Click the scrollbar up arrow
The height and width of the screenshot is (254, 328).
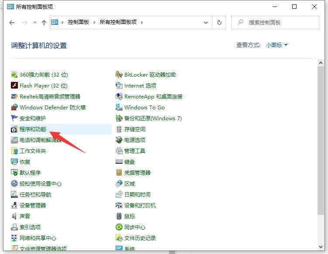tap(321, 62)
